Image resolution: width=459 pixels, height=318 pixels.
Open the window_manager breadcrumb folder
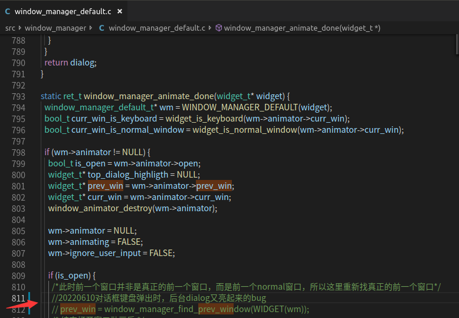55,28
